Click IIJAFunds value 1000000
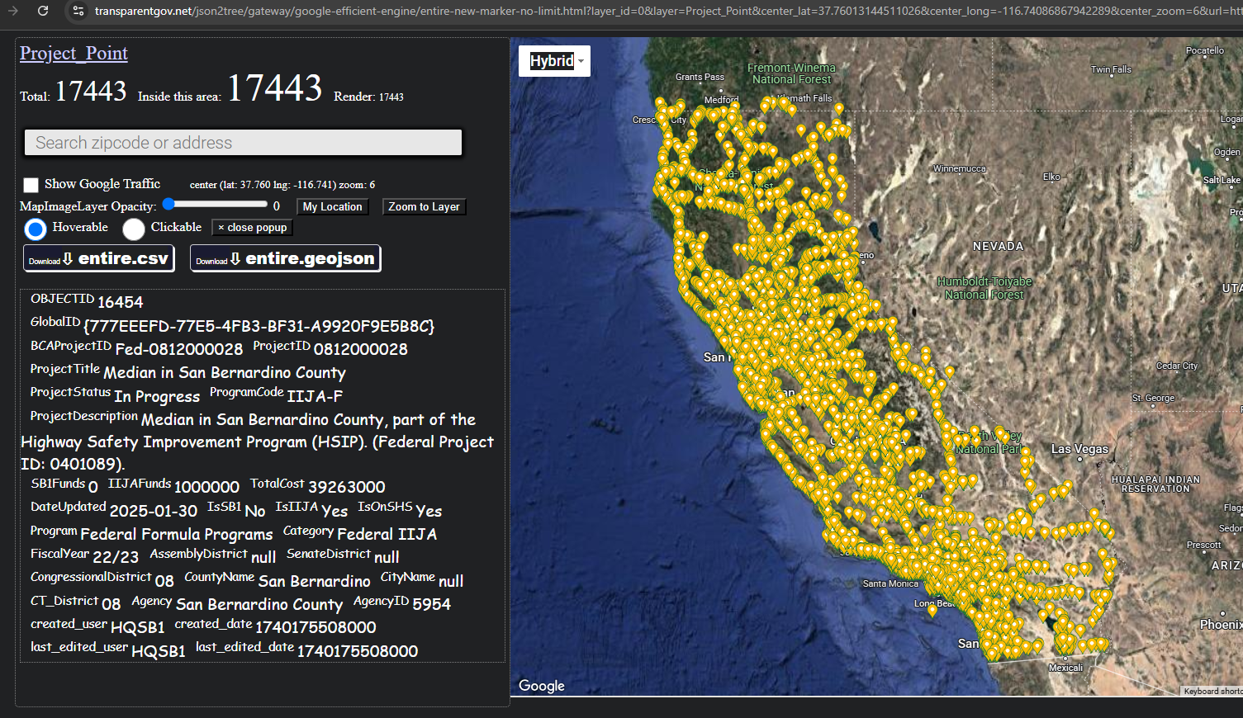Screen dimensions: 1243x718 [207, 487]
